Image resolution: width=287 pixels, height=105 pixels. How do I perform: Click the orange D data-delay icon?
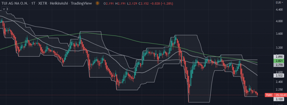(98, 3)
